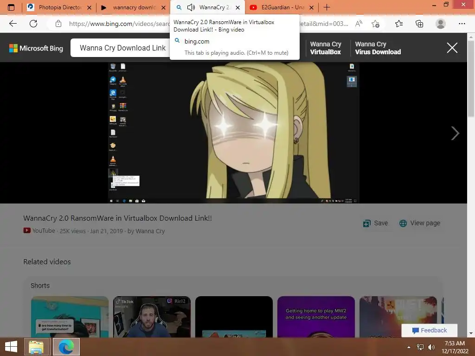Close the Photopia Director tab
This screenshot has width=475, height=356.
coord(90,7)
